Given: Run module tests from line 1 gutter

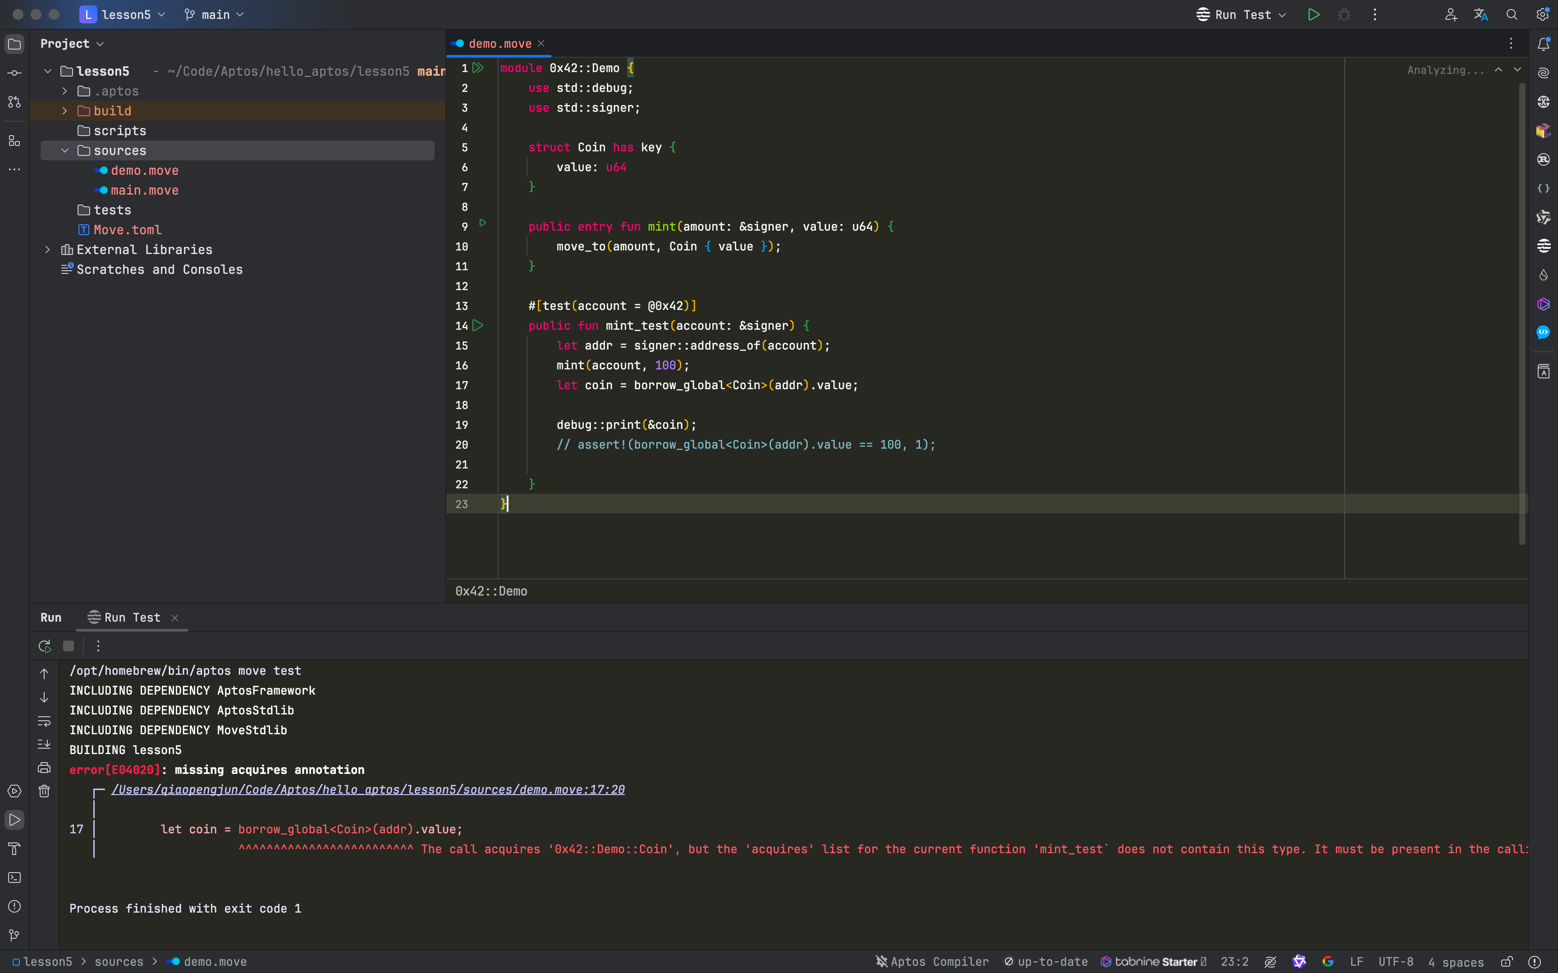Looking at the screenshot, I should tap(478, 68).
